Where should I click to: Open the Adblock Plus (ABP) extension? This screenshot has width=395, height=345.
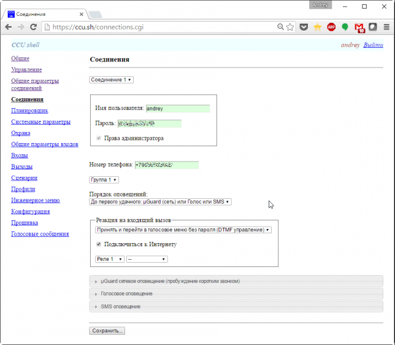click(331, 27)
